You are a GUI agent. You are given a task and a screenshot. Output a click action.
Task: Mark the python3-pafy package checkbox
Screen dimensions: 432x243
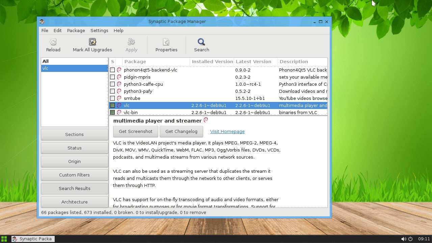tap(112, 91)
